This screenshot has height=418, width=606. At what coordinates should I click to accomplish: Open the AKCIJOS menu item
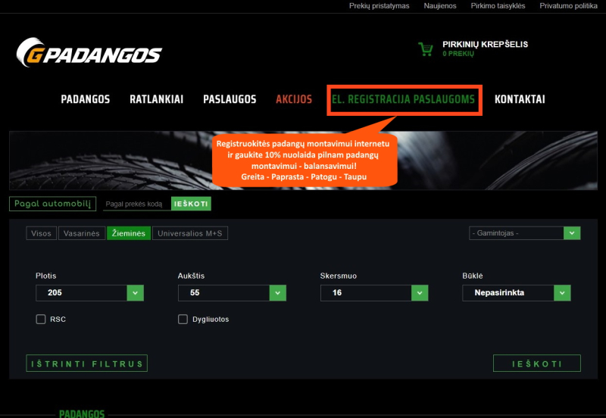[x=294, y=99]
